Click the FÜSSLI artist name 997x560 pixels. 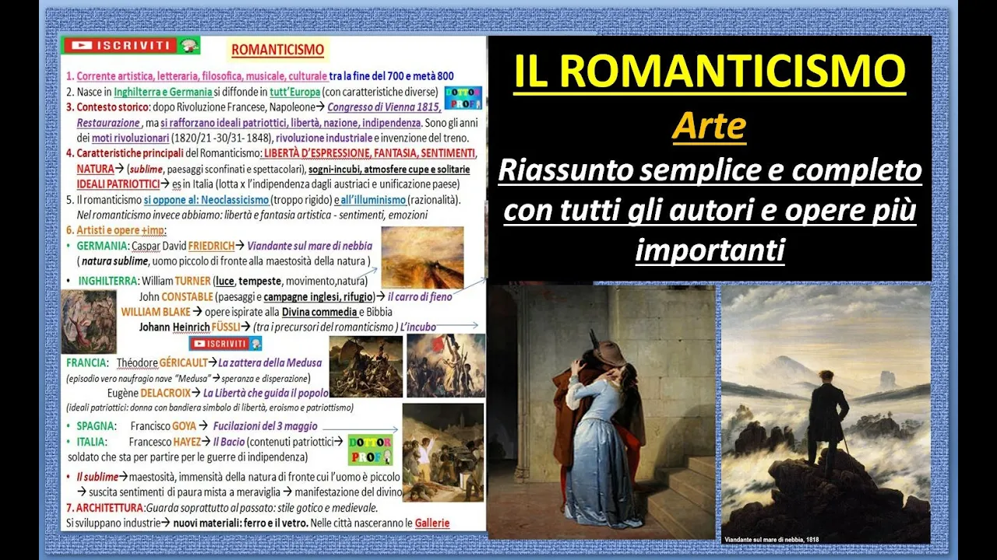point(225,327)
